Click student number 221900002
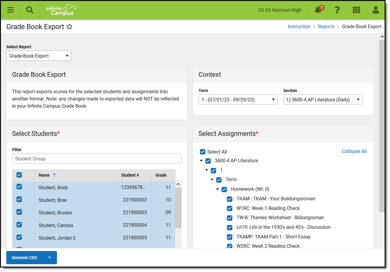Viewport: 390px width, 272px height. tap(135, 200)
